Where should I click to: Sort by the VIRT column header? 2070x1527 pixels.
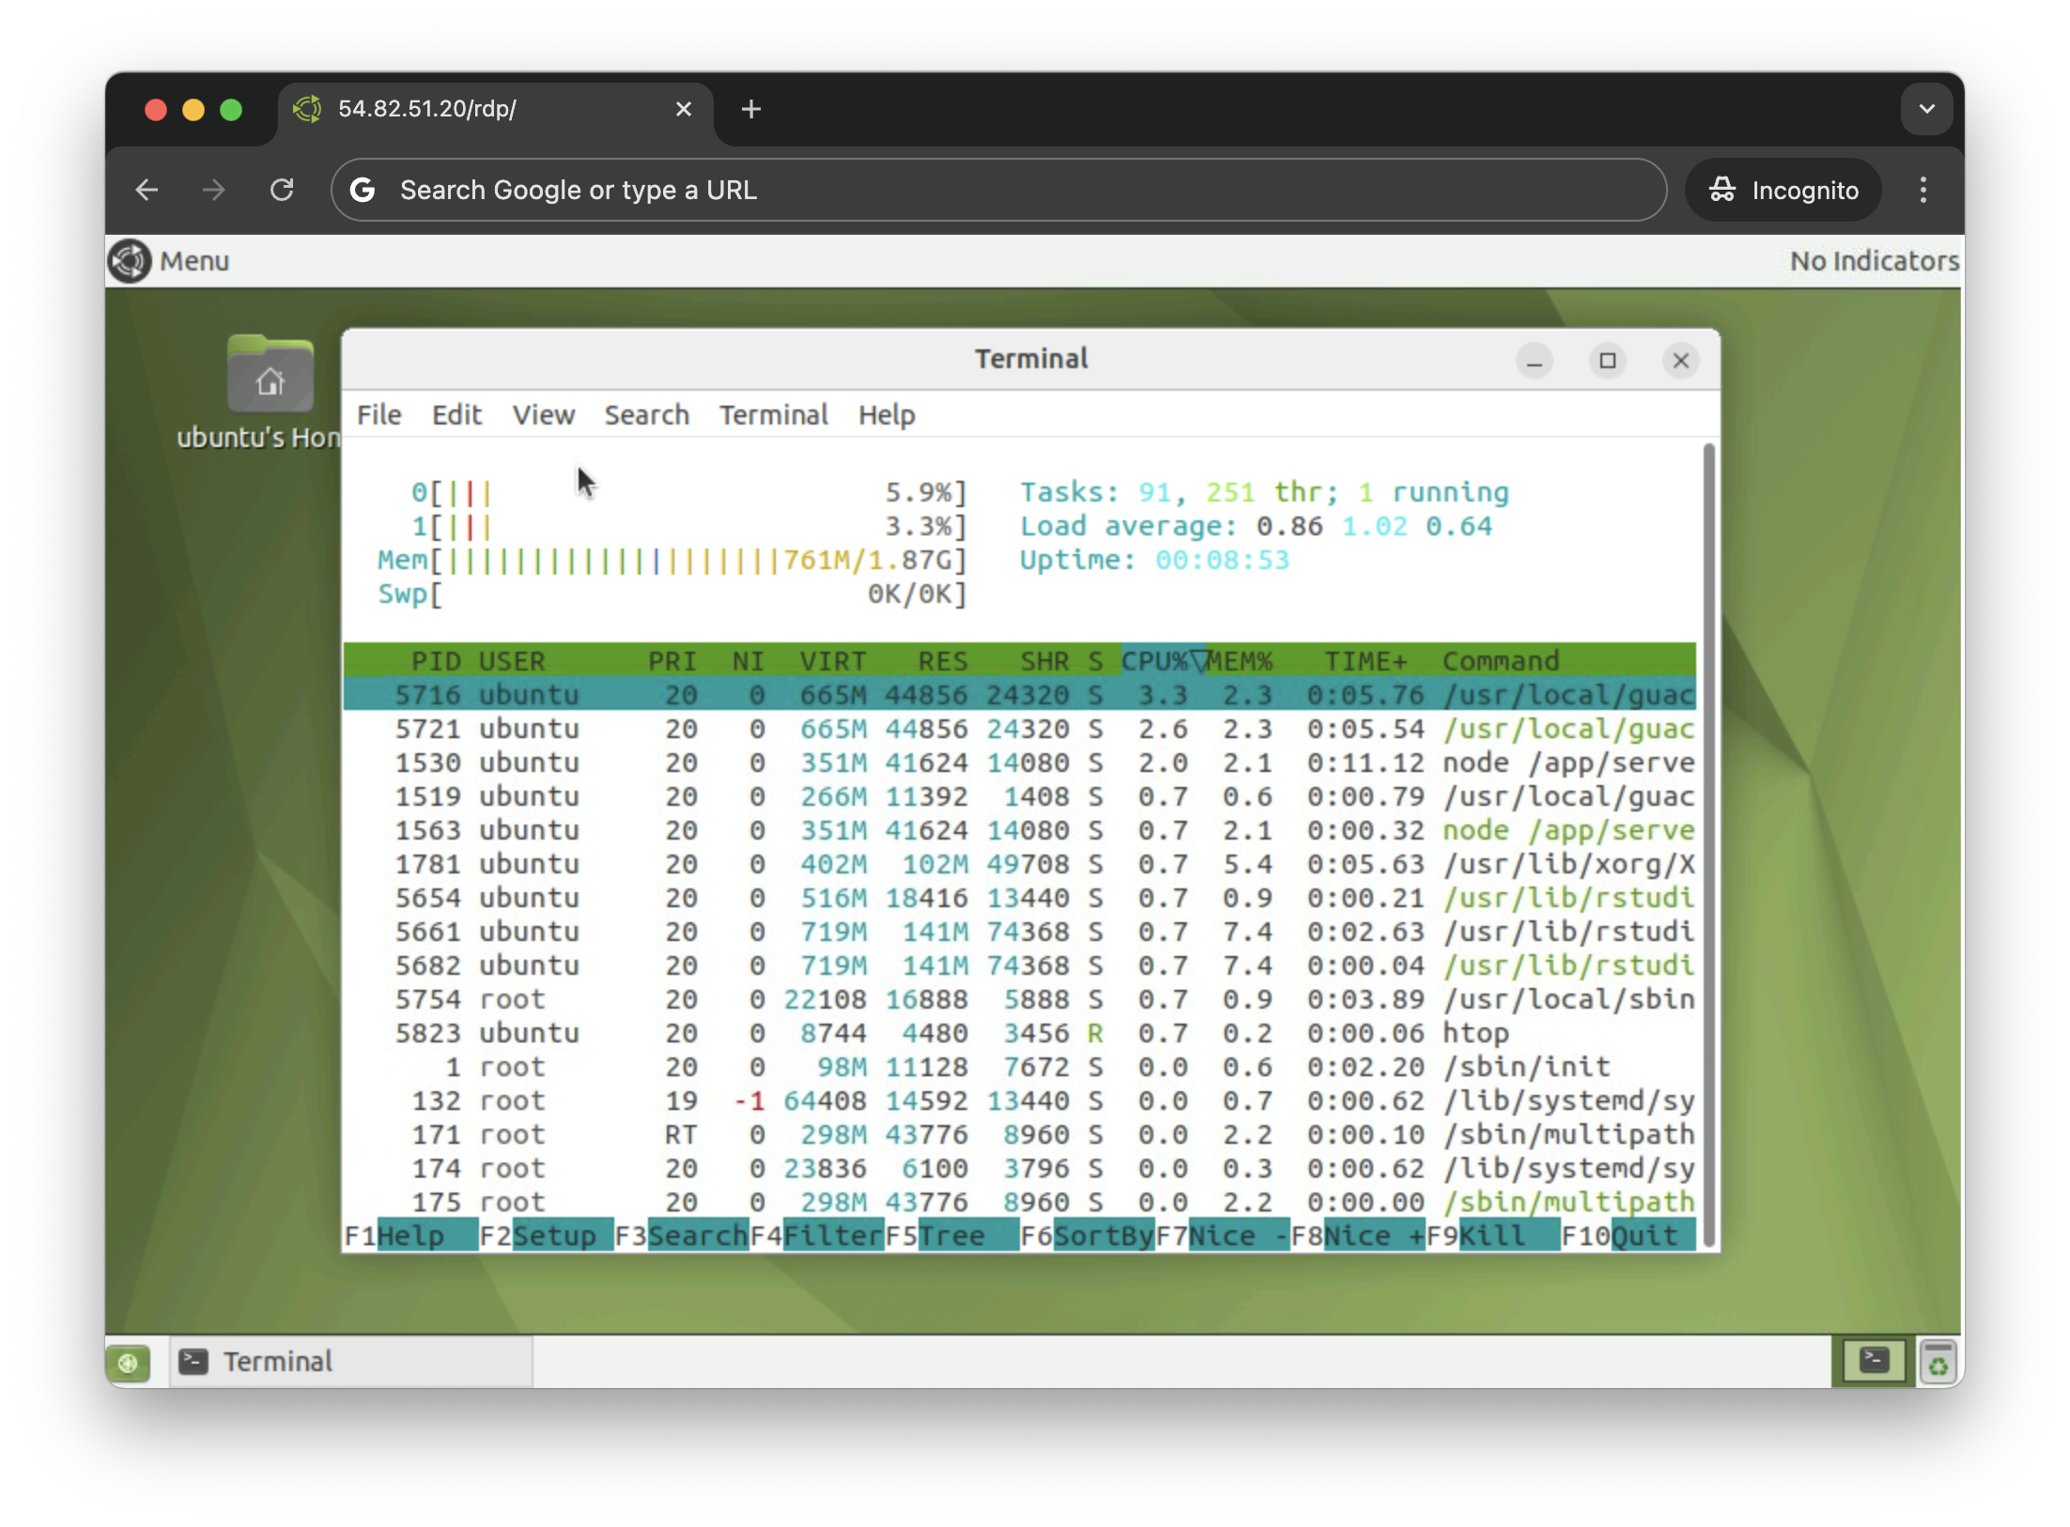pos(833,661)
